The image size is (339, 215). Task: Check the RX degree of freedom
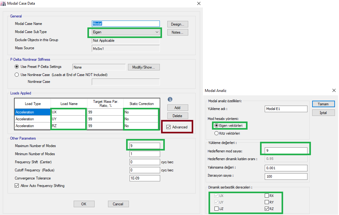click(267, 196)
